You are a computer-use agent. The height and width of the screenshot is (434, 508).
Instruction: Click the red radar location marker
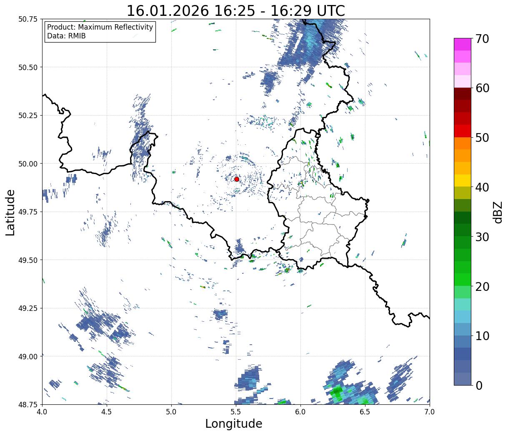[237, 179]
